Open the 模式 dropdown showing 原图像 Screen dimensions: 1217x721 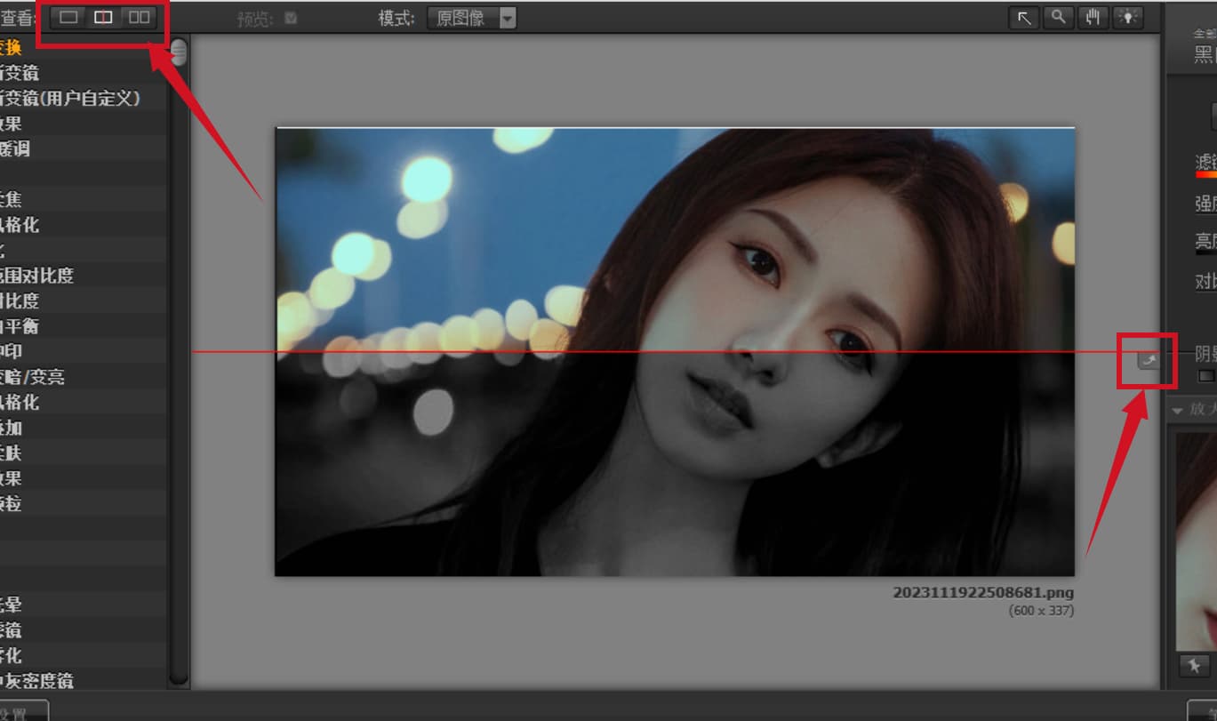(x=470, y=18)
